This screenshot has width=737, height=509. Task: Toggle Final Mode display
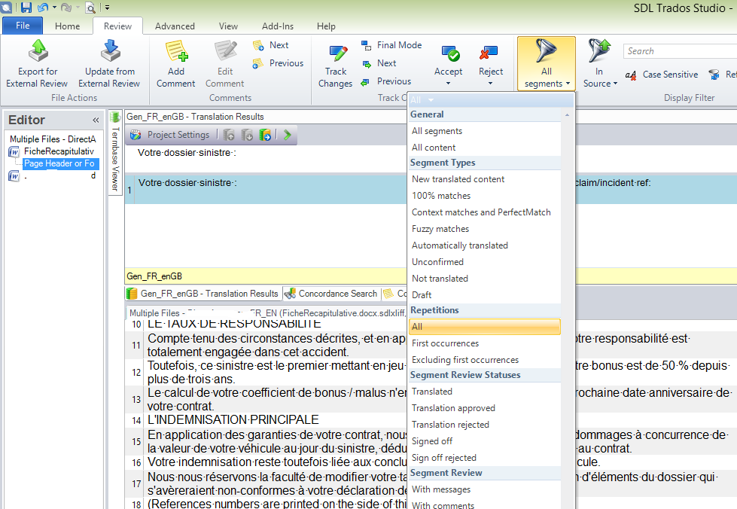tap(391, 45)
